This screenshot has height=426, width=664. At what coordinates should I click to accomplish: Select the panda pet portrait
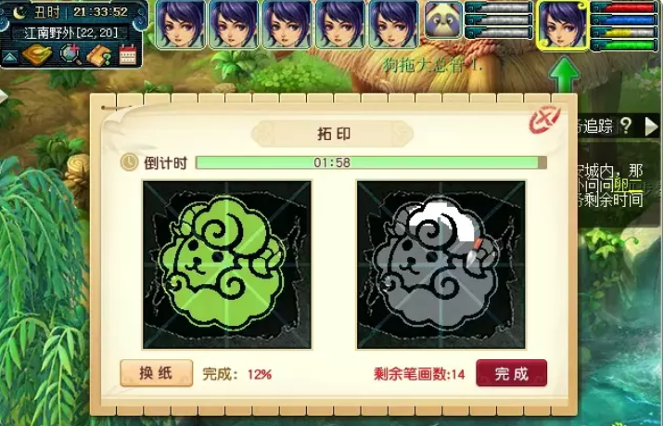[x=443, y=19]
